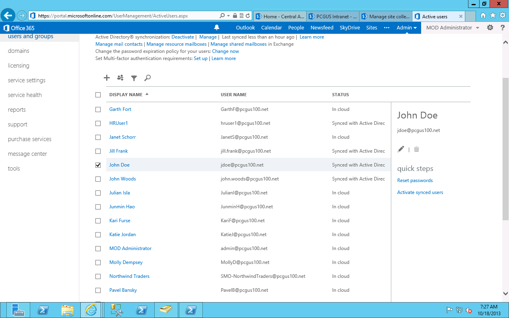Open the filter funnel icon

coord(134,78)
